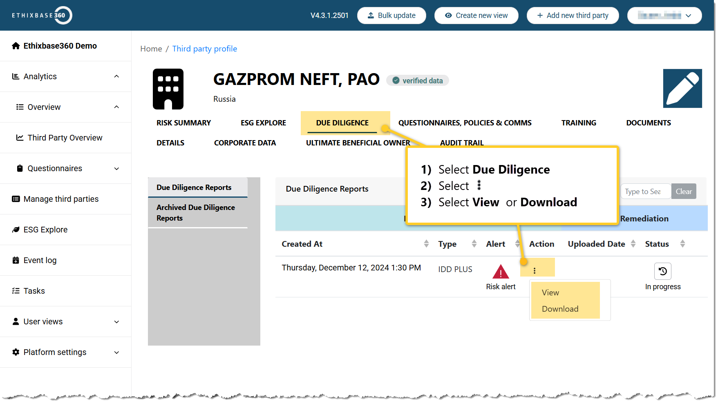718x404 pixels.
Task: Choose Download from the action menu
Action: point(560,309)
